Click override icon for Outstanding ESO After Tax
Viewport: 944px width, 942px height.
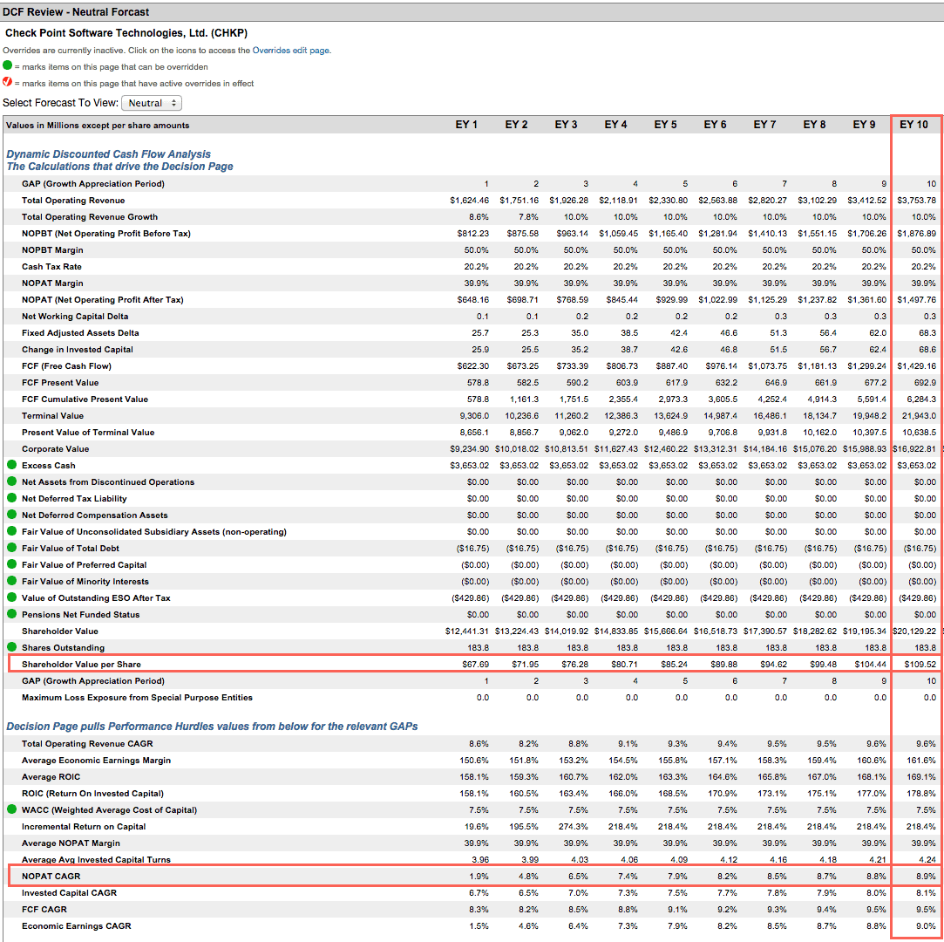(x=11, y=597)
